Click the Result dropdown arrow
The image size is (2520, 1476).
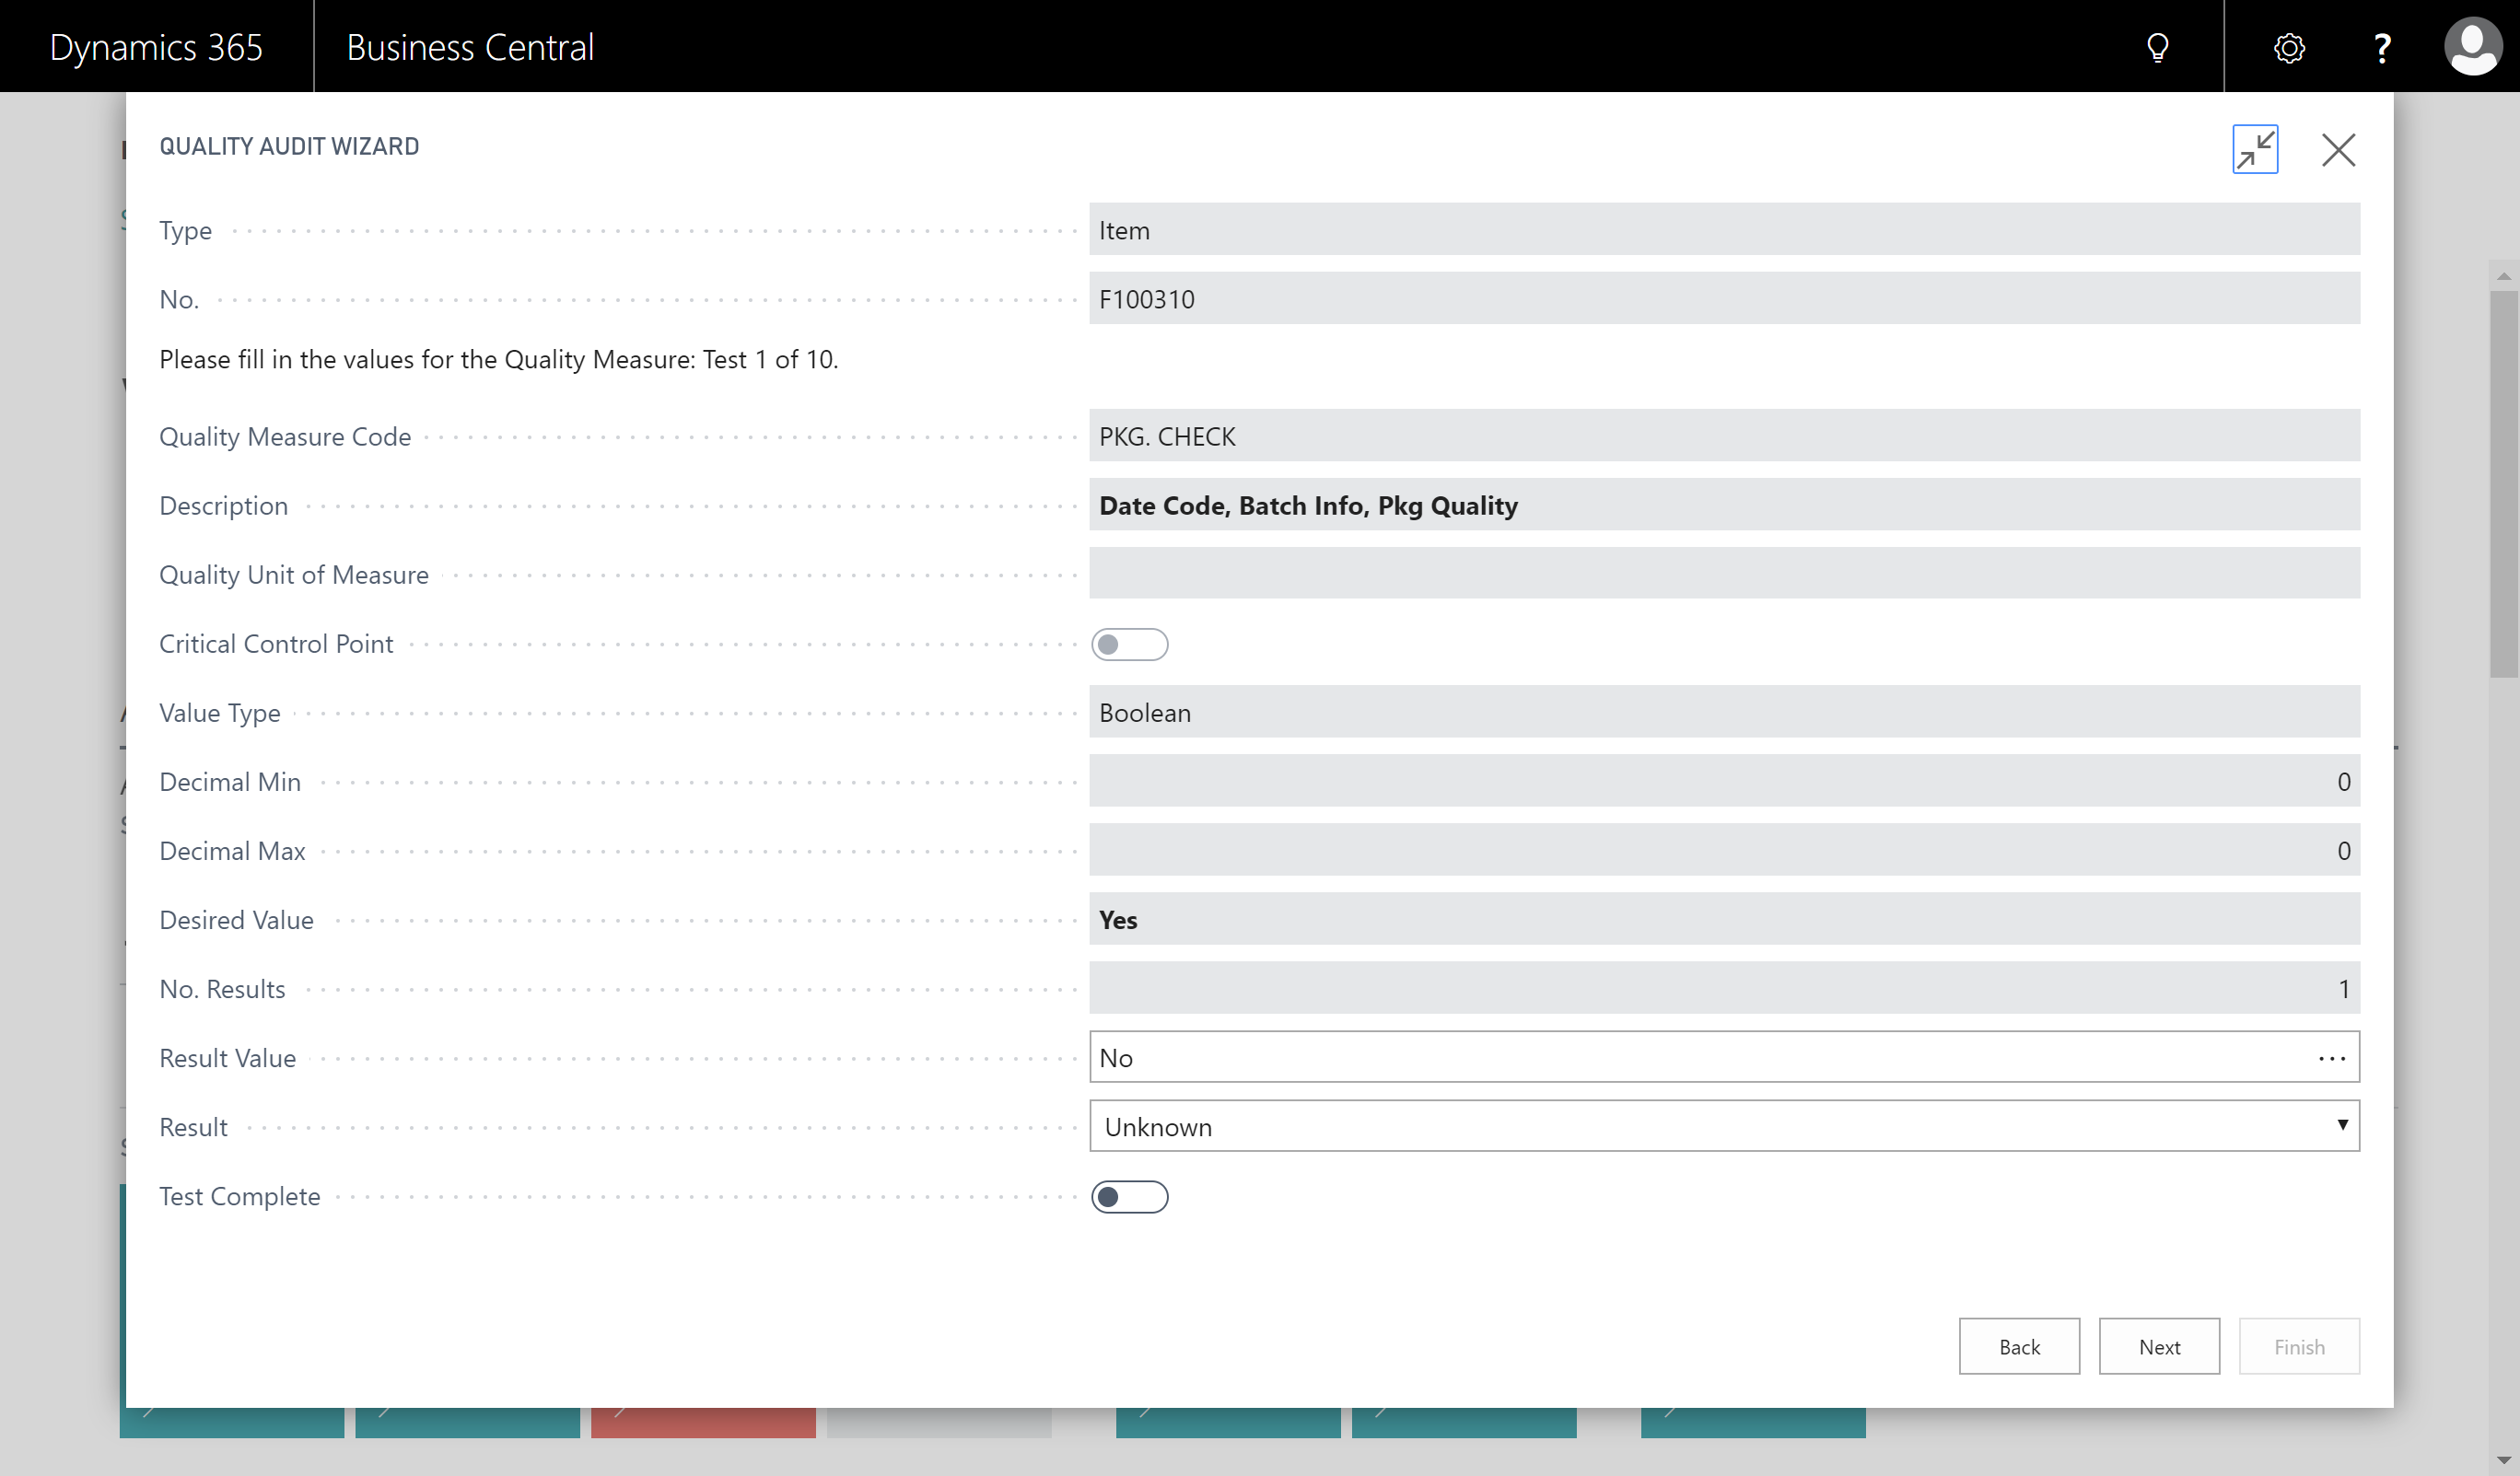coord(2342,1126)
